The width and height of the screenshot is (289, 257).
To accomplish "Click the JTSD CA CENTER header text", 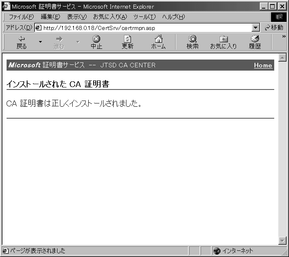I will click(128, 65).
